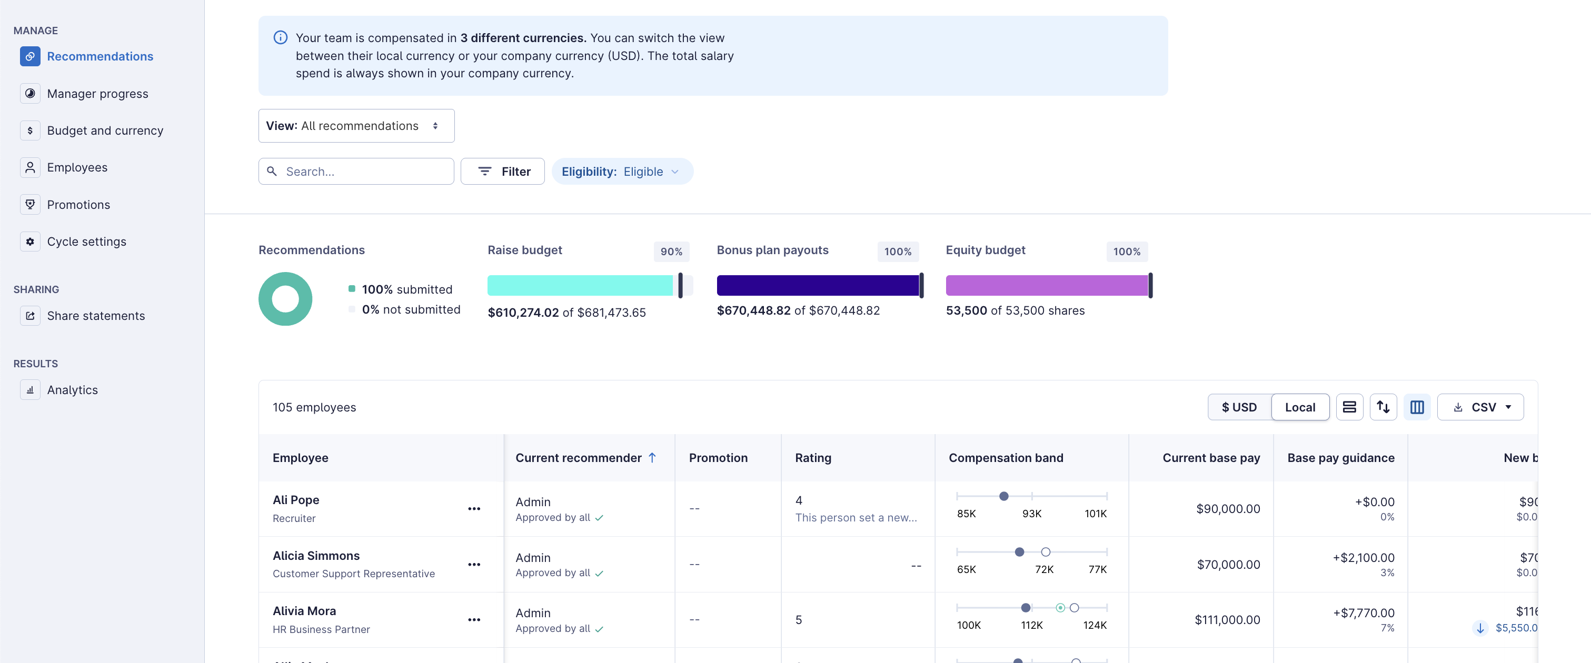1591x663 pixels.
Task: Switch currency view to $ USD
Action: pos(1239,407)
